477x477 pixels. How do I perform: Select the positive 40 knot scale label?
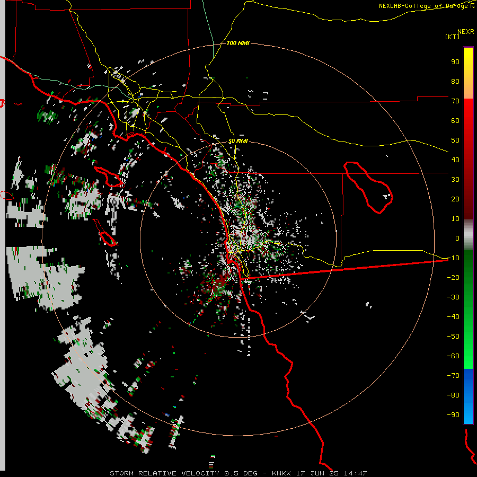455,160
